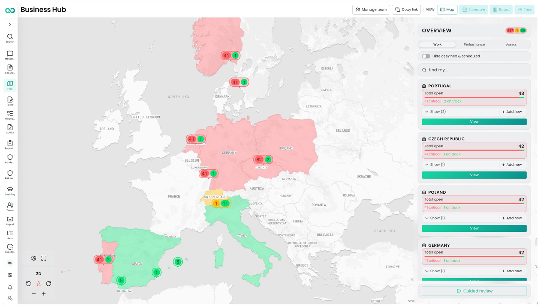This screenshot has height=305, width=538.
Task: Open Incidents shield icon in the sidebar
Action: click(x=10, y=159)
